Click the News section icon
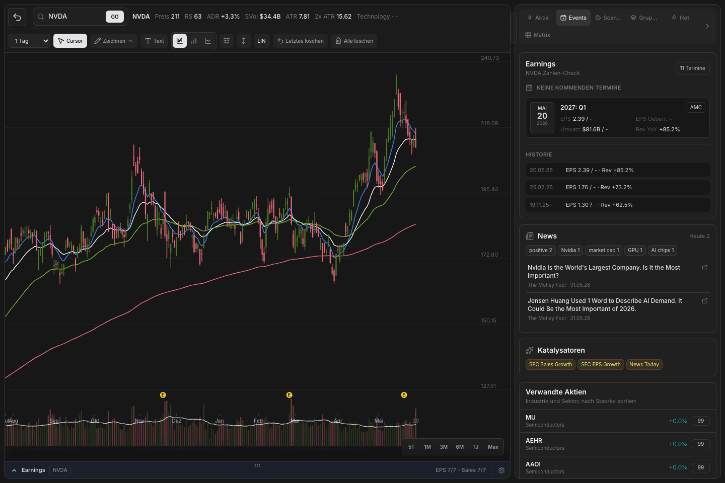The height and width of the screenshot is (483, 725). pyautogui.click(x=530, y=236)
